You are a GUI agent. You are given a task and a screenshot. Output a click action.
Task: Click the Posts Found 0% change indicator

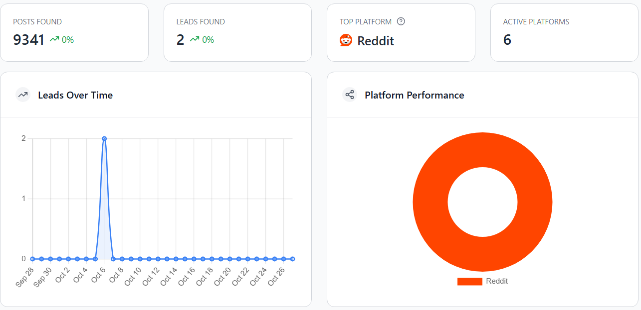coord(68,40)
